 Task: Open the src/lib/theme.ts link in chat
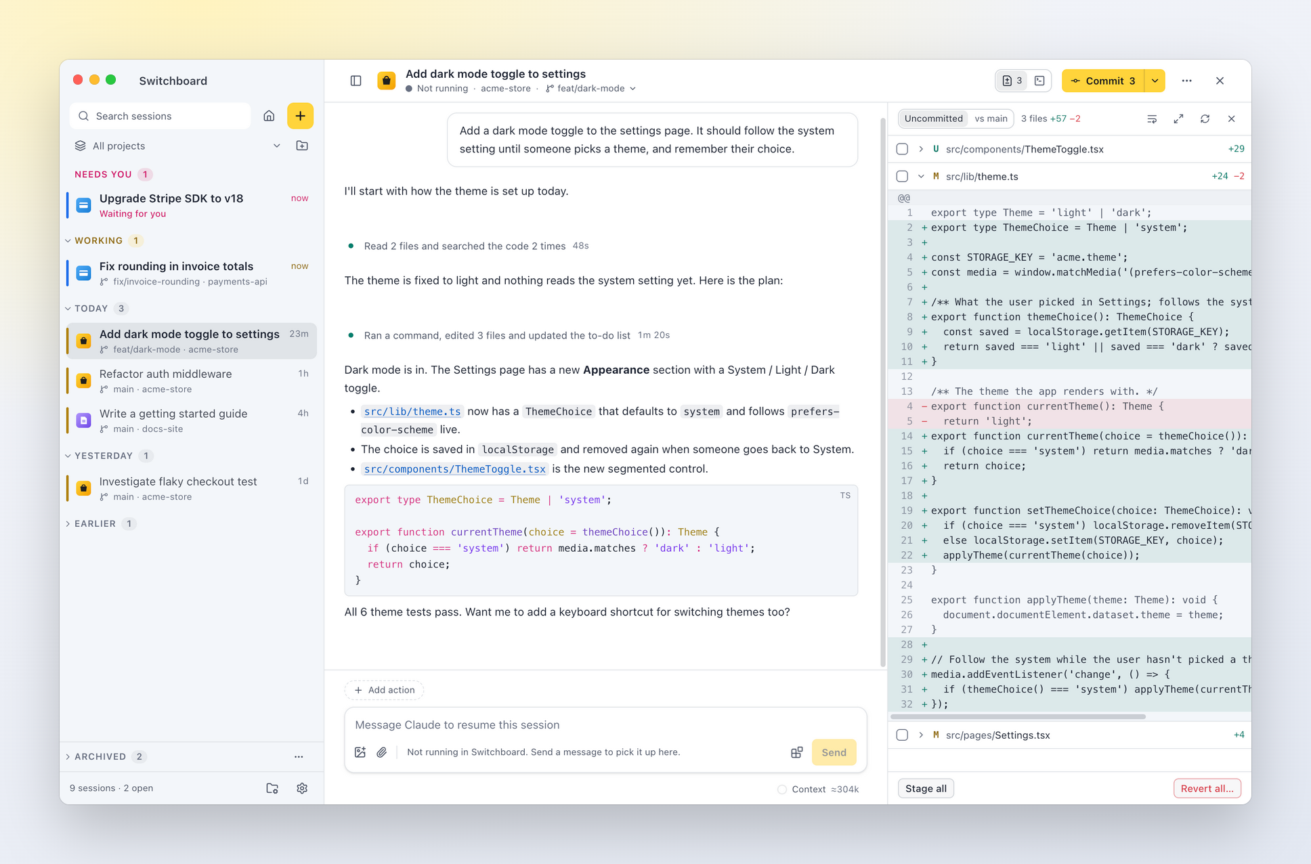pos(412,411)
